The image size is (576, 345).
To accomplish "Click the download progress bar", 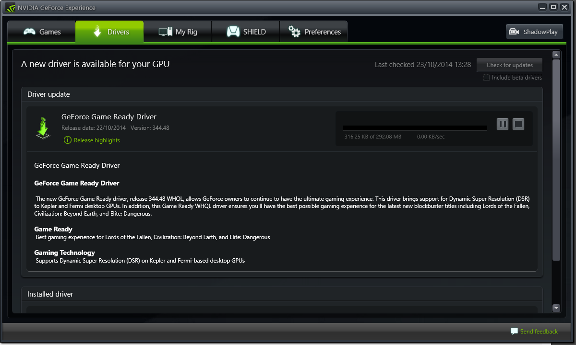I will [x=415, y=128].
